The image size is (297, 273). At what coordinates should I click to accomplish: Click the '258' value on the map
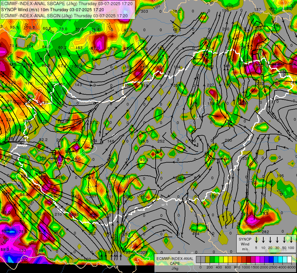9,139
